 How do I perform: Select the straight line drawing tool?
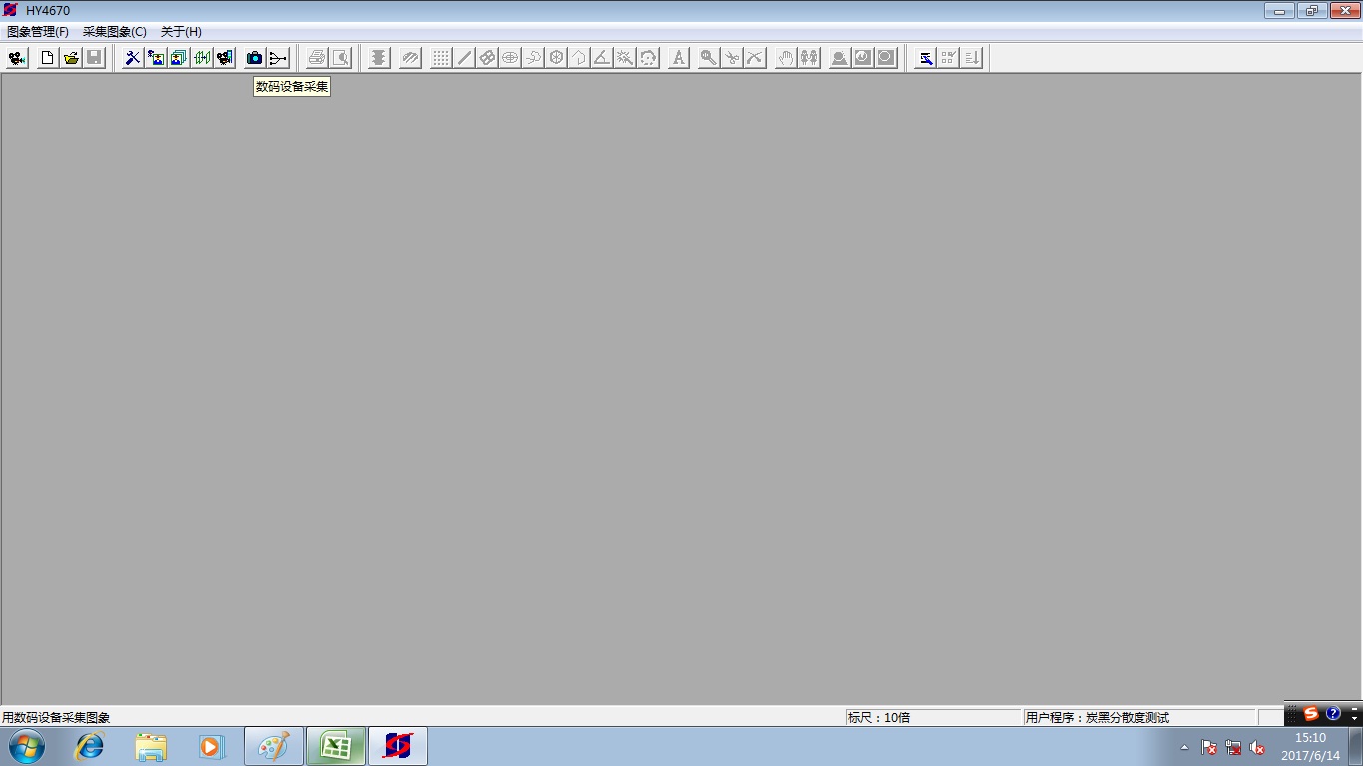[x=464, y=58]
